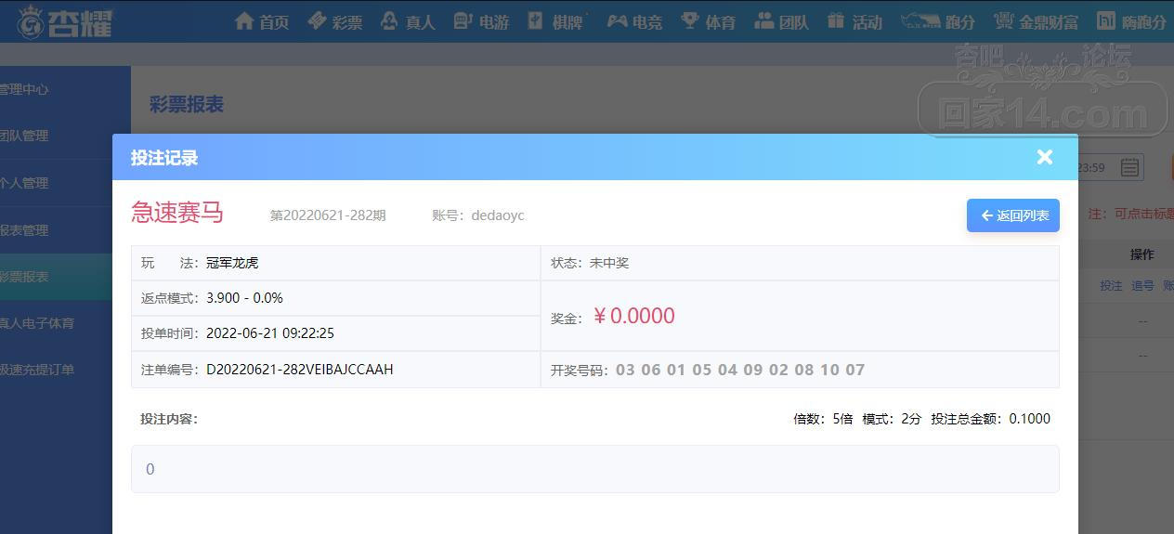Open 极速充提订单 sidebar entry

37,370
